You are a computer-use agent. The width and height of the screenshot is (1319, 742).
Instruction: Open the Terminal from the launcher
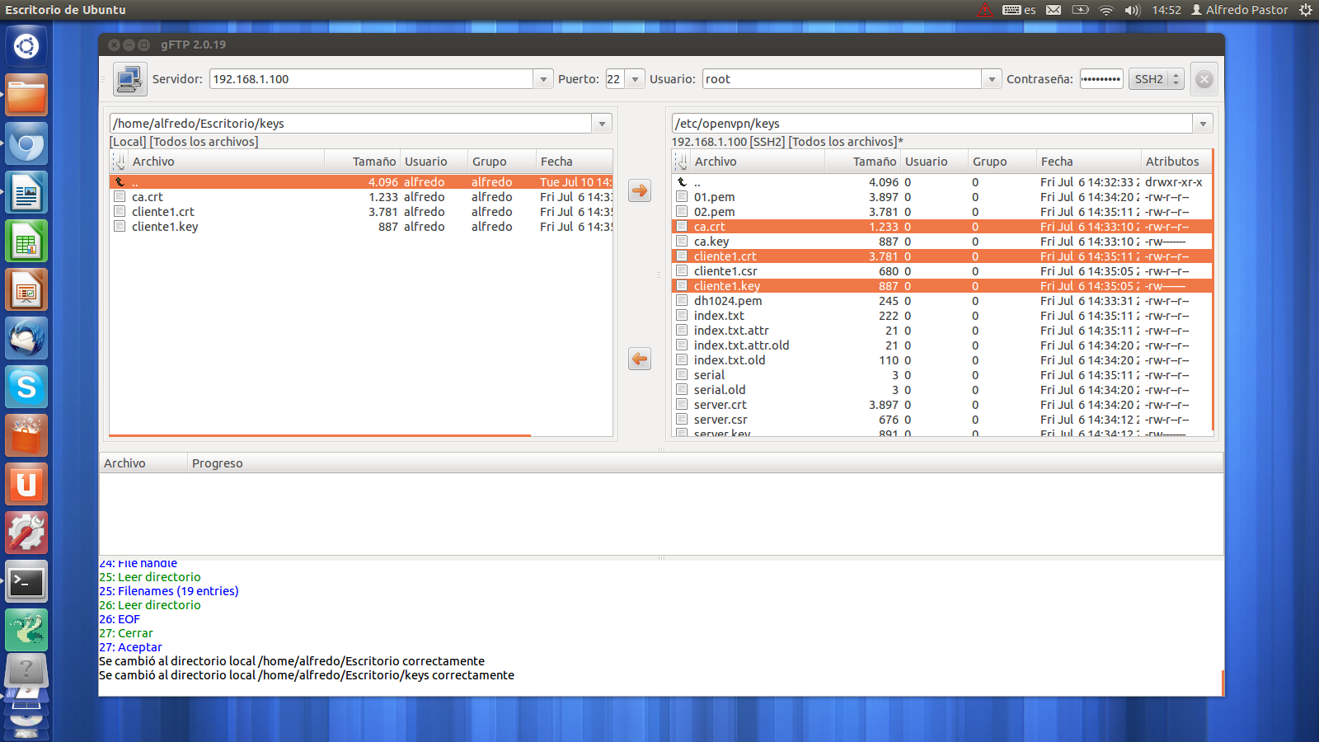(x=26, y=582)
